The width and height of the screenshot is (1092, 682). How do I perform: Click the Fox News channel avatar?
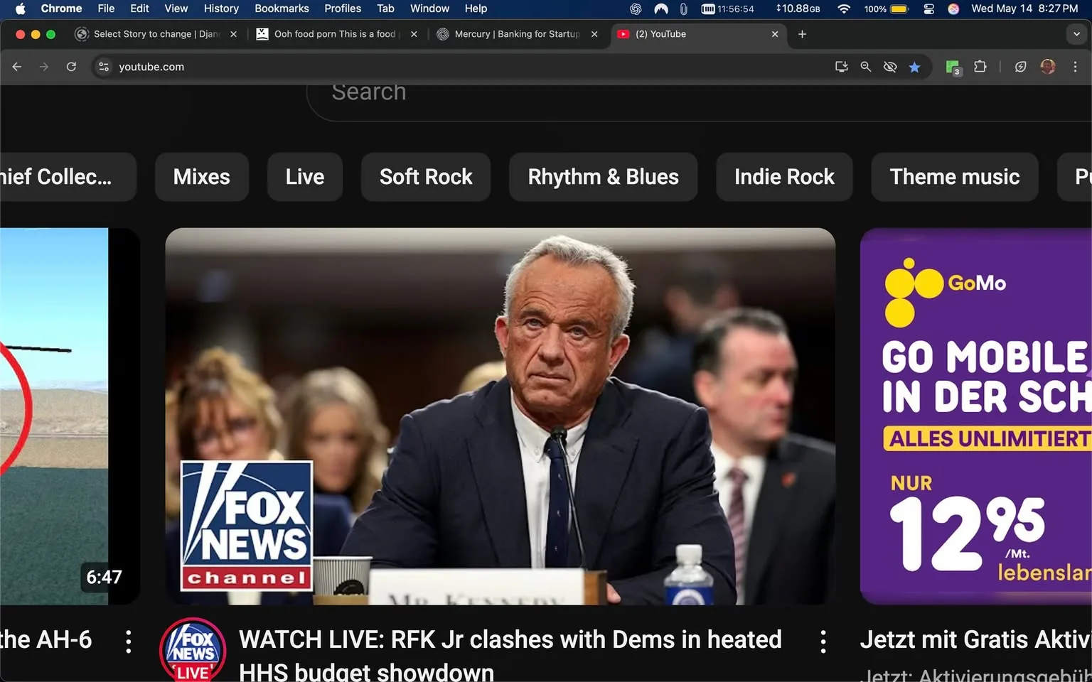point(193,650)
